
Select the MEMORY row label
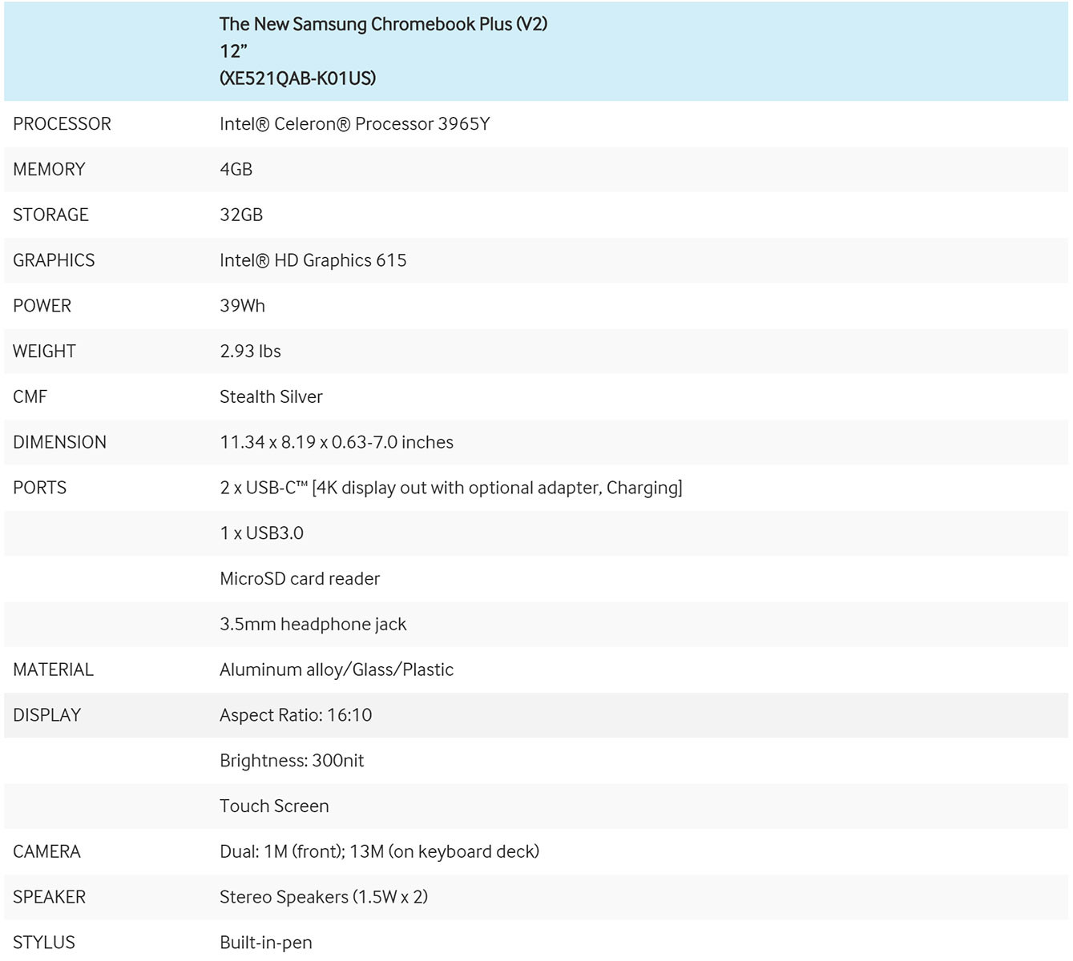tap(49, 170)
